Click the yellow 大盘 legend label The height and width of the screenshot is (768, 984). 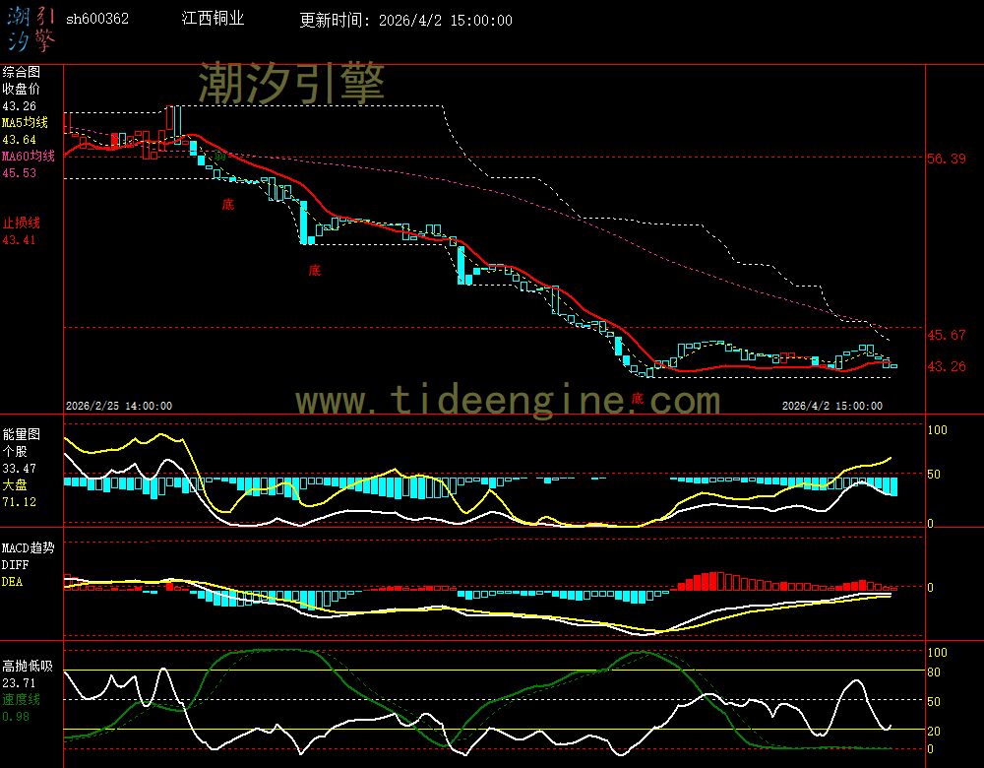click(15, 485)
